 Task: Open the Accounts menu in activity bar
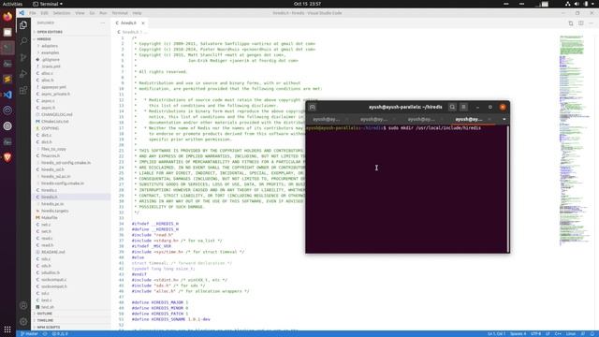23,305
